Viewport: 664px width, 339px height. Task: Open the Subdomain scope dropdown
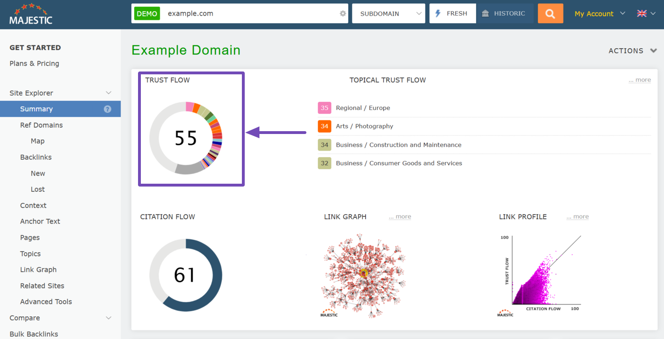388,13
